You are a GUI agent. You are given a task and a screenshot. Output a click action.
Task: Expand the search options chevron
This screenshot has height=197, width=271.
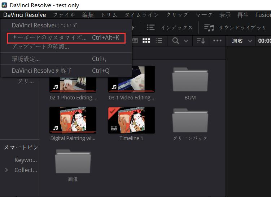tap(186, 41)
